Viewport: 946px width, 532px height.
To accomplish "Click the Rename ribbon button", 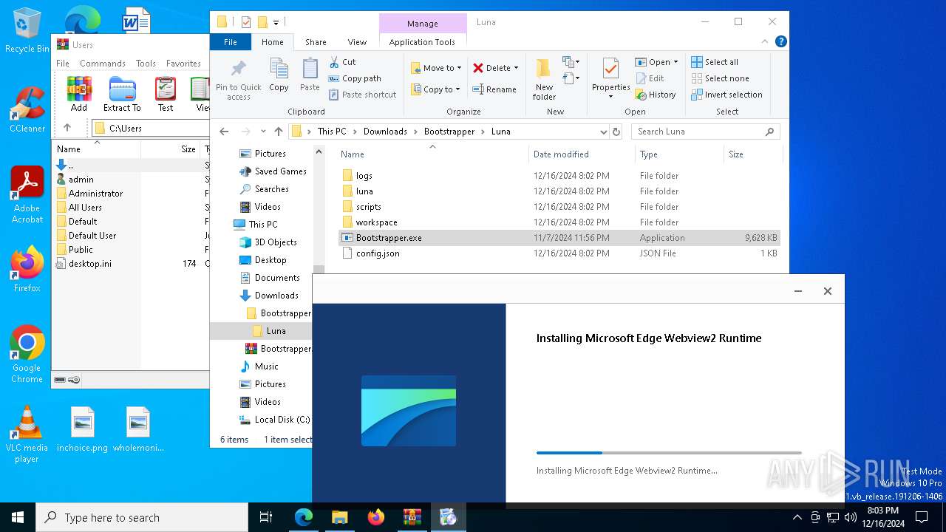I will point(494,89).
